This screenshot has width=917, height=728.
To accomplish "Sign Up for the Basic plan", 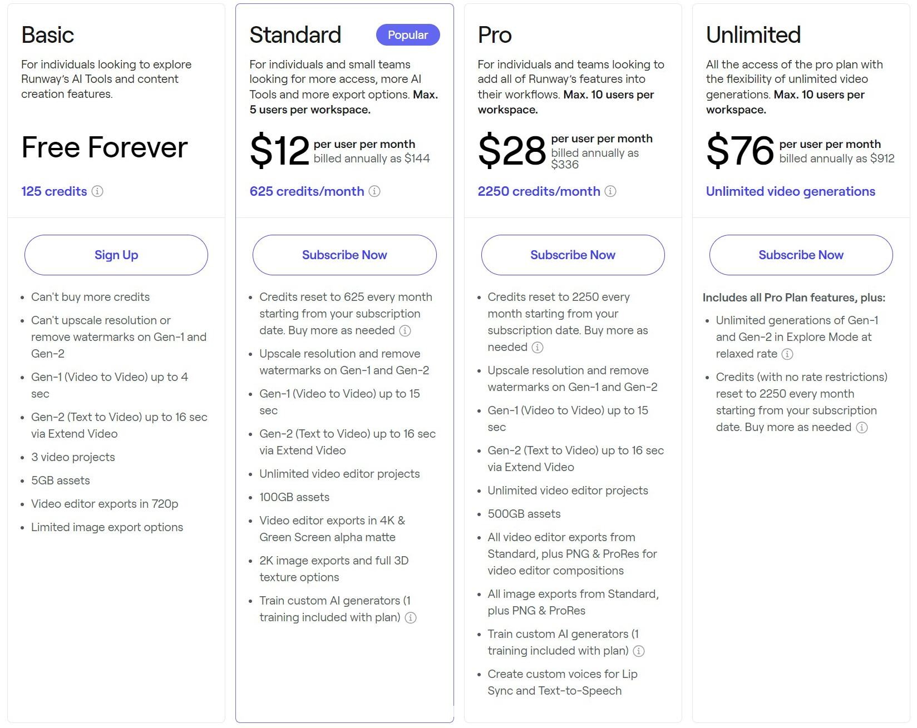I will 116,255.
